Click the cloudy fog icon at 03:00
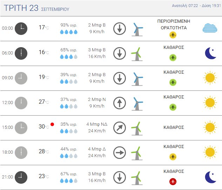This screenshot has width=222, height=190. pos(210,28)
